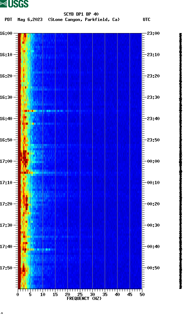Click the 16:00 PDT time label
The height and width of the screenshot is (317, 196).
click(x=6, y=33)
